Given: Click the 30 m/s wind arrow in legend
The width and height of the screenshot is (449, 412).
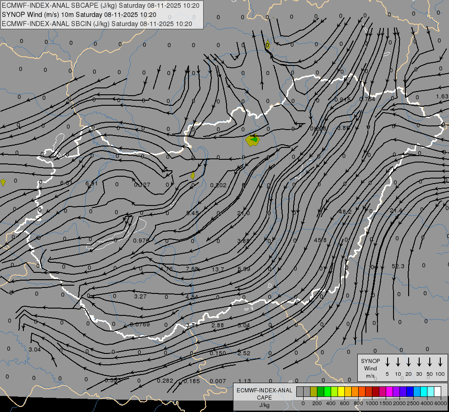Looking at the screenshot, I should click(x=419, y=362).
